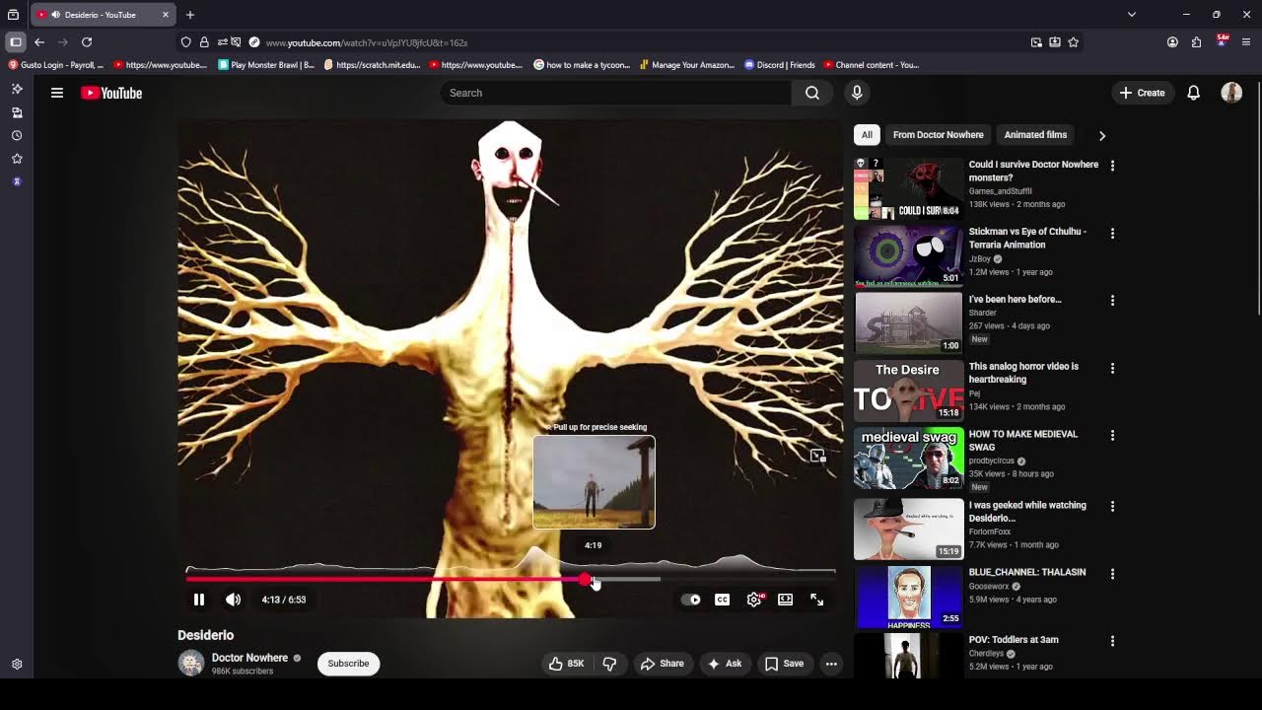The image size is (1262, 710).
Task: Open sidebar settings gear
Action: 17,665
